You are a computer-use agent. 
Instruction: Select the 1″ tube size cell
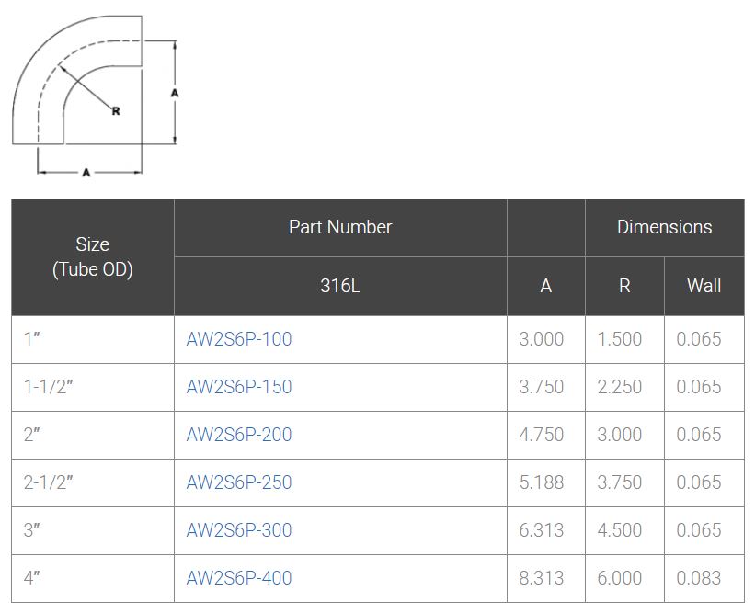point(33,339)
